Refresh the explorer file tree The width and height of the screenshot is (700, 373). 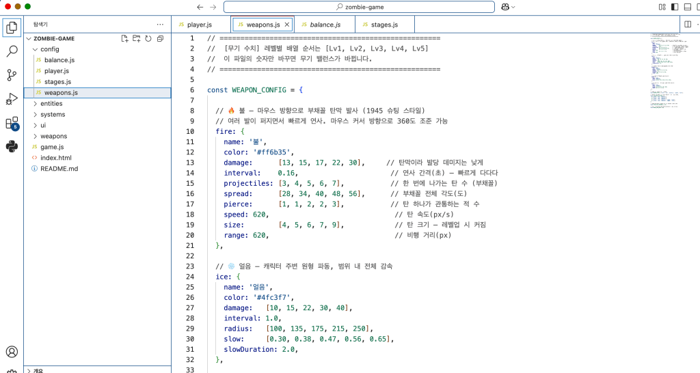[148, 38]
